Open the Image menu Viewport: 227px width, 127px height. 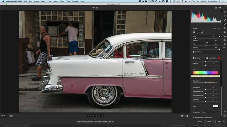pos(37,1)
